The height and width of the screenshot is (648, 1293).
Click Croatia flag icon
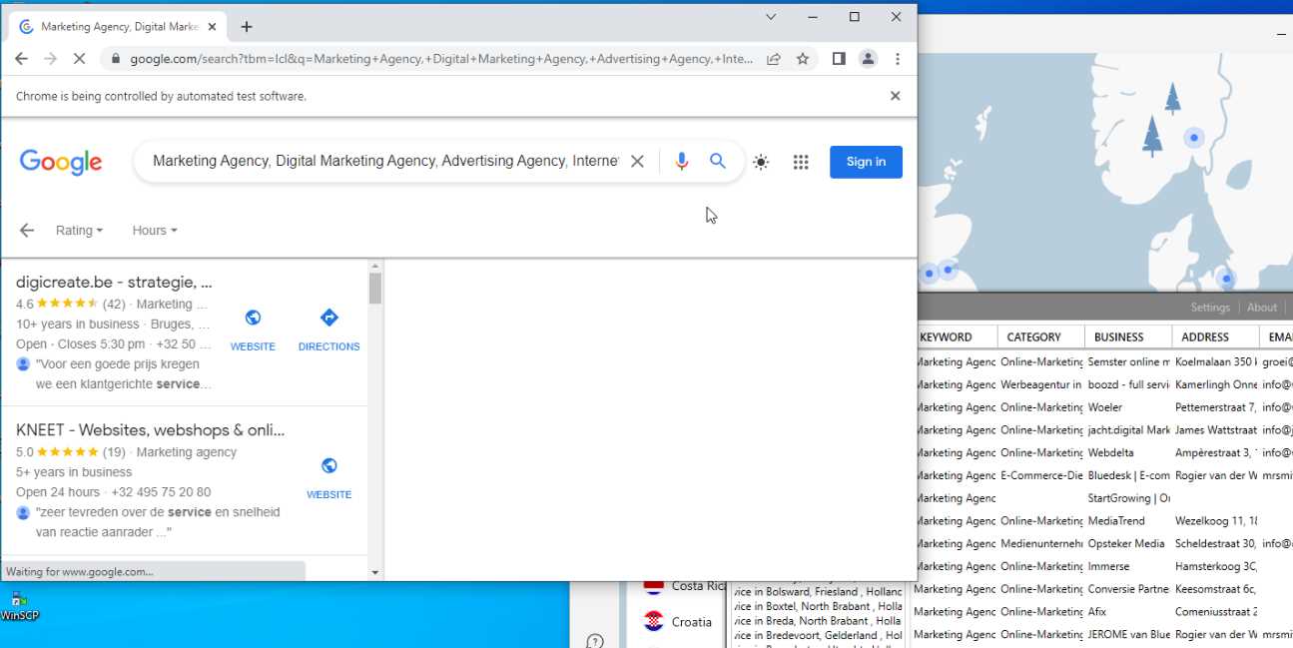tap(654, 621)
